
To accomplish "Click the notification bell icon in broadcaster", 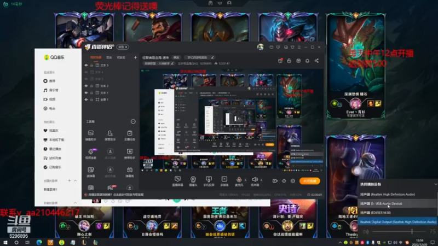I will coord(307,61).
